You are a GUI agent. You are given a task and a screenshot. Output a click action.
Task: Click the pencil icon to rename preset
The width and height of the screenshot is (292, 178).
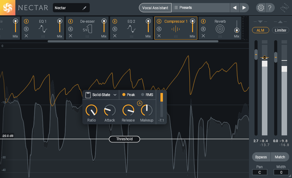click(84, 8)
